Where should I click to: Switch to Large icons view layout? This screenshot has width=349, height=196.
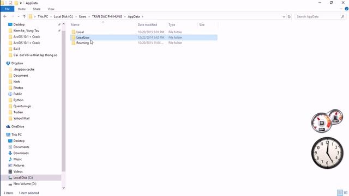pyautogui.click(x=346, y=193)
